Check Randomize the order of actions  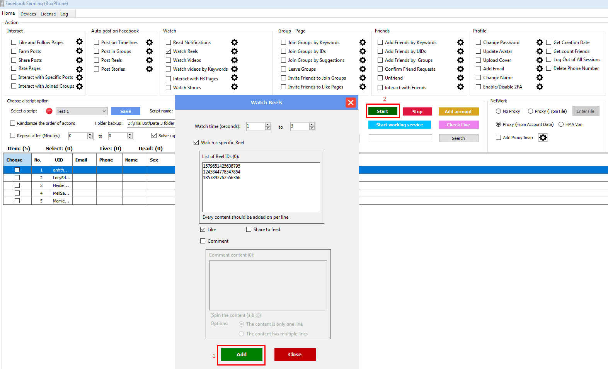coord(12,123)
